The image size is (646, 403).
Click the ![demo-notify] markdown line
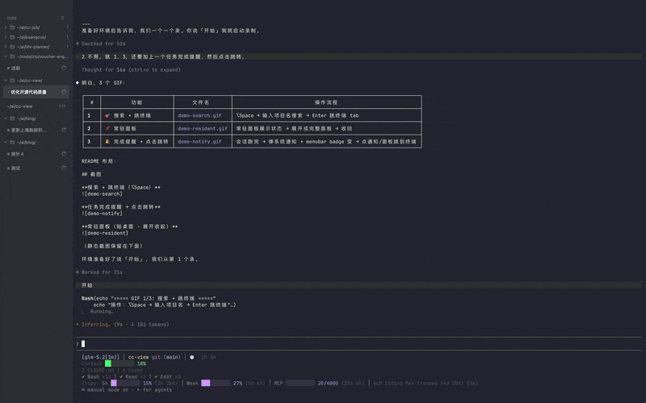(x=102, y=214)
